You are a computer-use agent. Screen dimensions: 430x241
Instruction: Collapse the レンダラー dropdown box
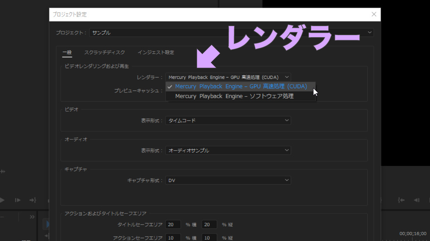tap(228, 77)
